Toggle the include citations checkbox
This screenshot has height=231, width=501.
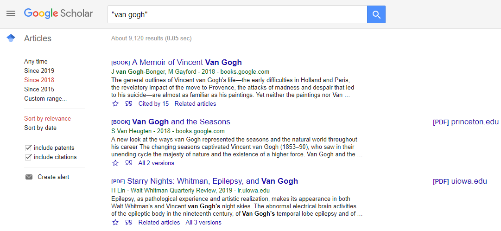(28, 157)
